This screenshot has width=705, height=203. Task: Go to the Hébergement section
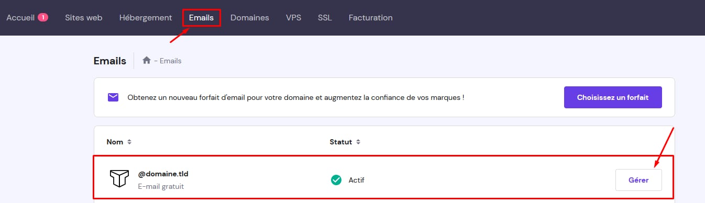[x=146, y=17]
